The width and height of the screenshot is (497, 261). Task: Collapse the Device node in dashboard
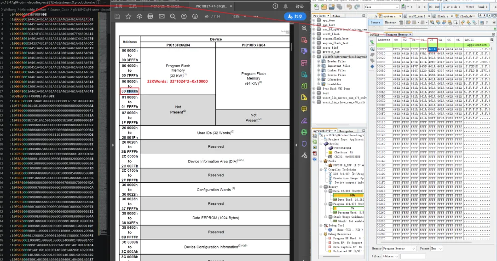[321, 144]
